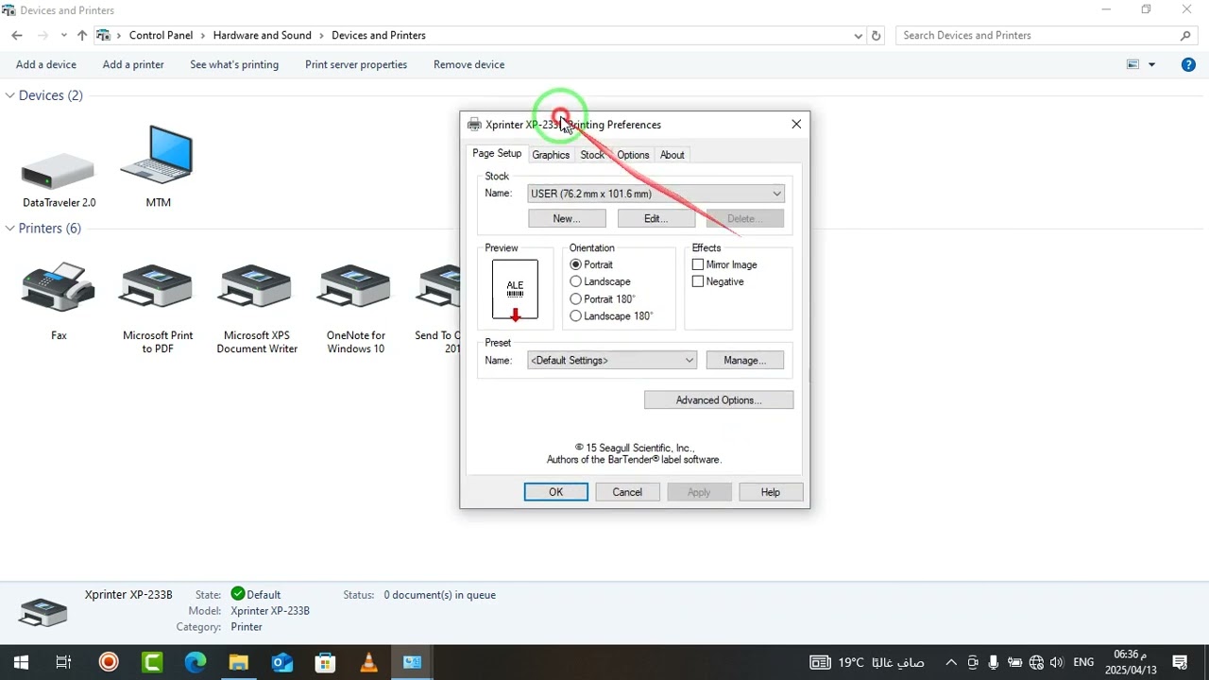This screenshot has width=1209, height=680.
Task: Select the DataTraveler 2.0 device icon
Action: point(59,172)
